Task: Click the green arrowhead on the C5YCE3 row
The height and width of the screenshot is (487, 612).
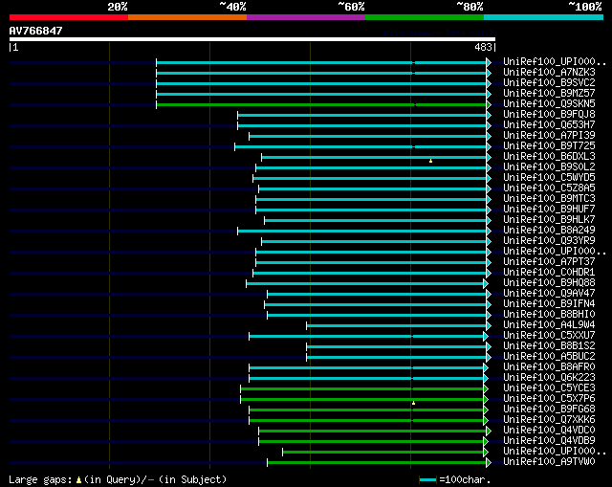Action: (486, 389)
